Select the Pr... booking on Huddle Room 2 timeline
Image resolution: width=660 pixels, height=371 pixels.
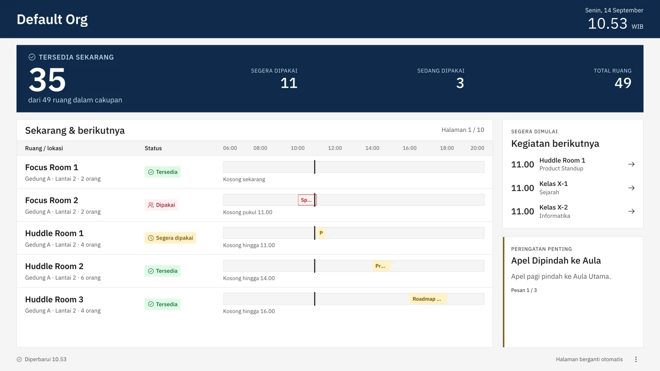[x=381, y=266]
